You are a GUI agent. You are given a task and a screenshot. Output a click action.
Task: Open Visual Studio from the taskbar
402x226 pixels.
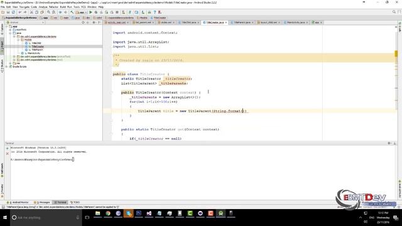[x=149, y=213]
